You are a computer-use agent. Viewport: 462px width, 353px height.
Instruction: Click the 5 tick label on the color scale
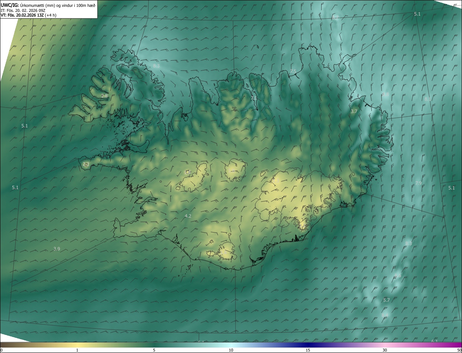click(x=154, y=350)
